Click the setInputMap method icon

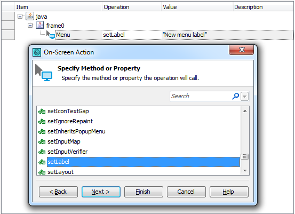pos(42,141)
